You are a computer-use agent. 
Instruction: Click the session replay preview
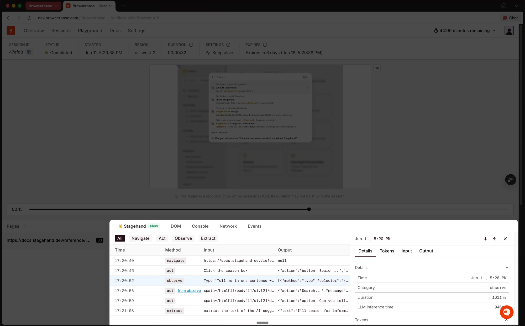(260, 127)
